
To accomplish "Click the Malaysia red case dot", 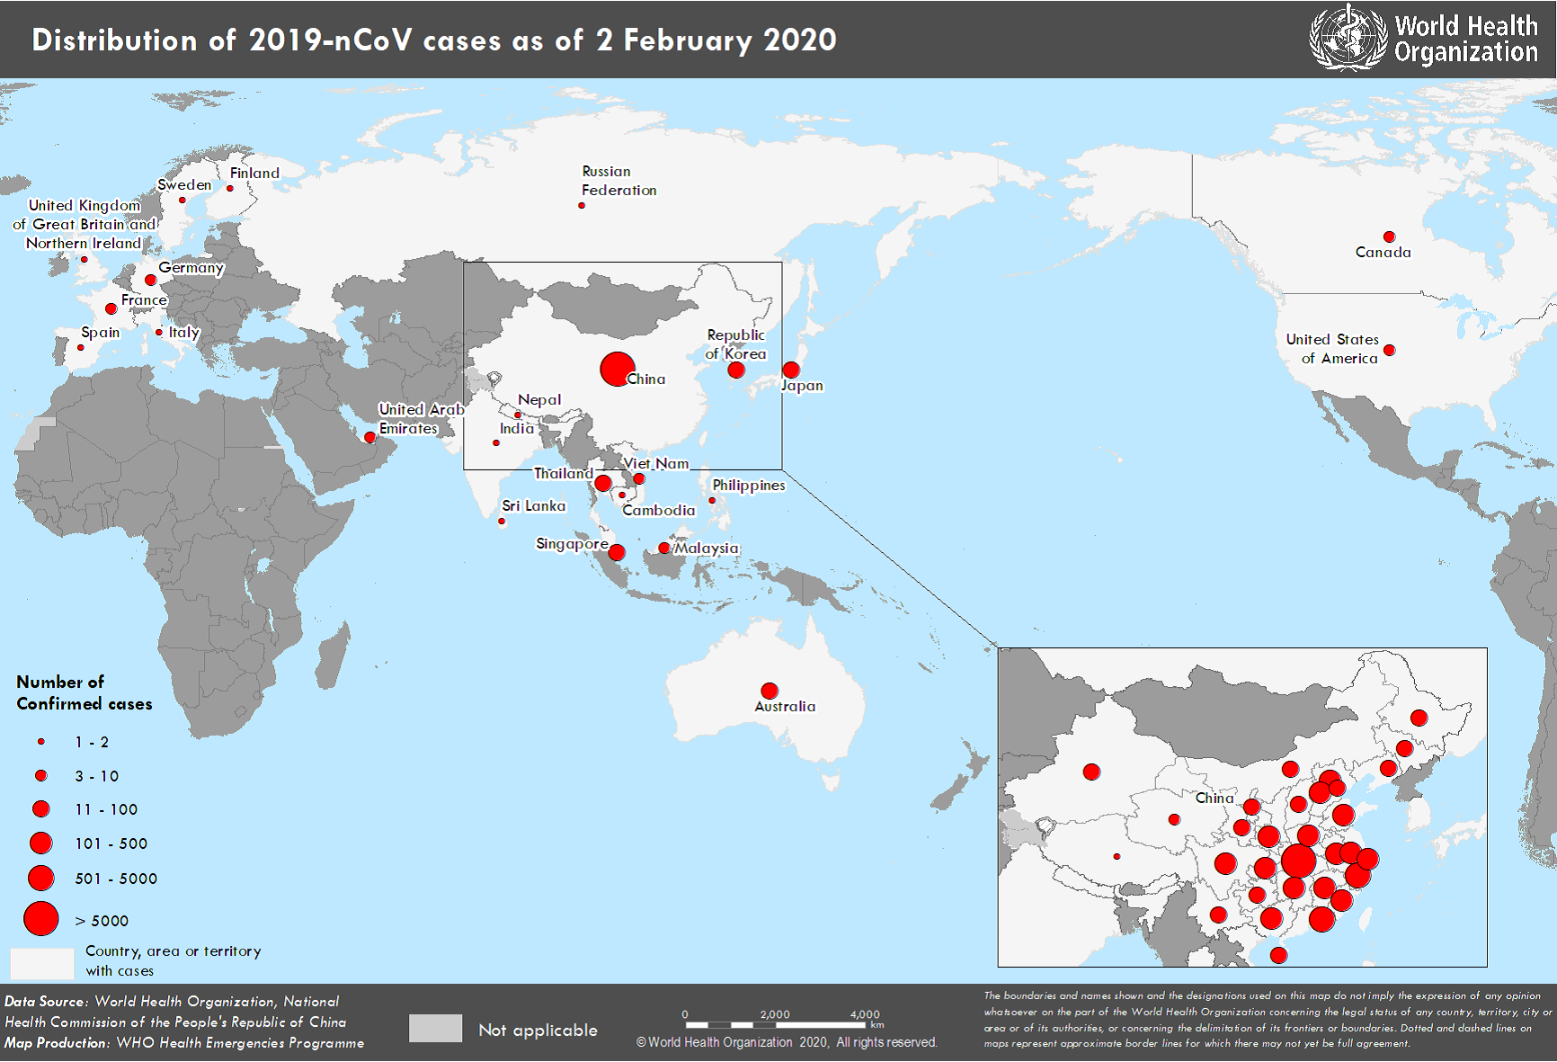I will (x=664, y=548).
